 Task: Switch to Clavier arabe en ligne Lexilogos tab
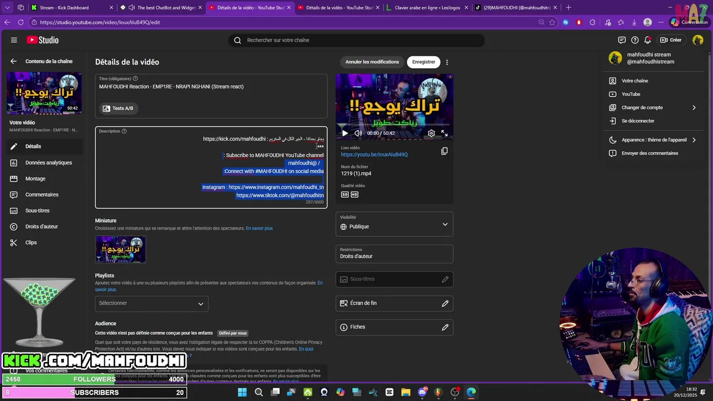pyautogui.click(x=428, y=8)
